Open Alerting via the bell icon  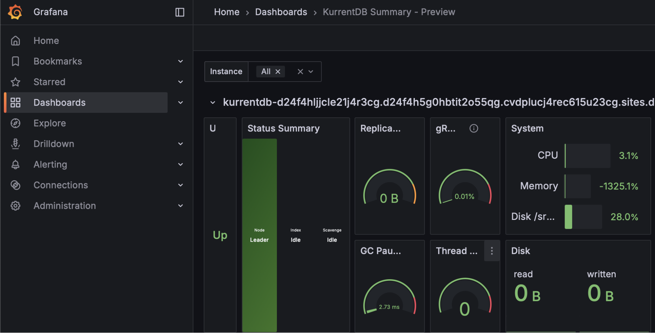coord(15,164)
